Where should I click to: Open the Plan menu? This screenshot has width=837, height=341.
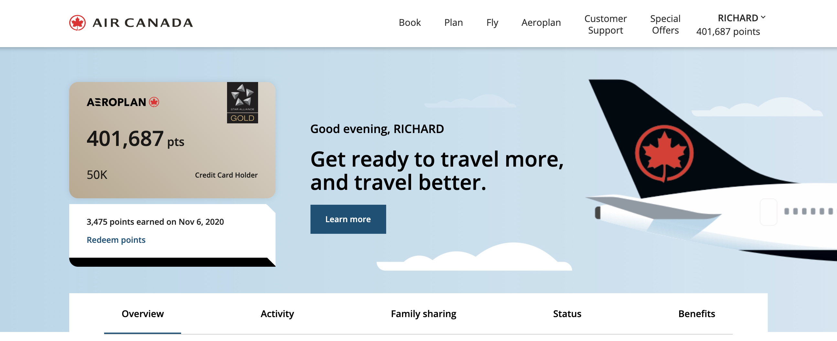[x=453, y=23]
